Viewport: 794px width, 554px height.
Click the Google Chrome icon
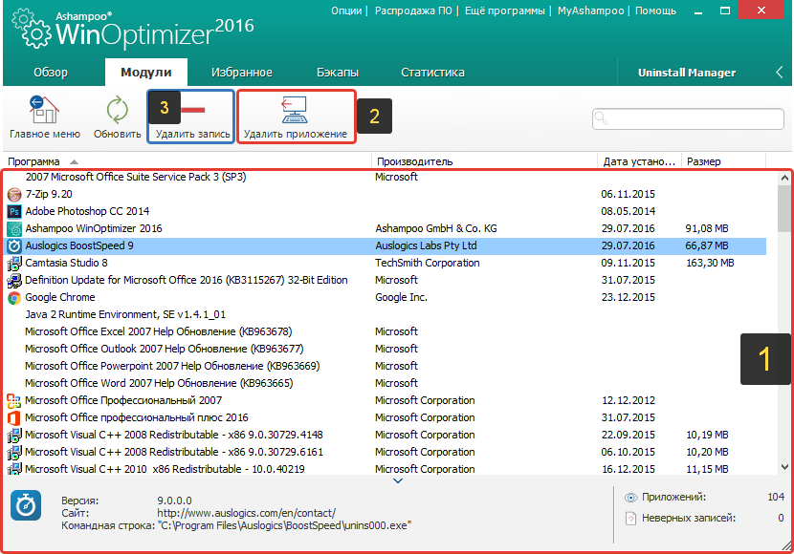[14, 297]
